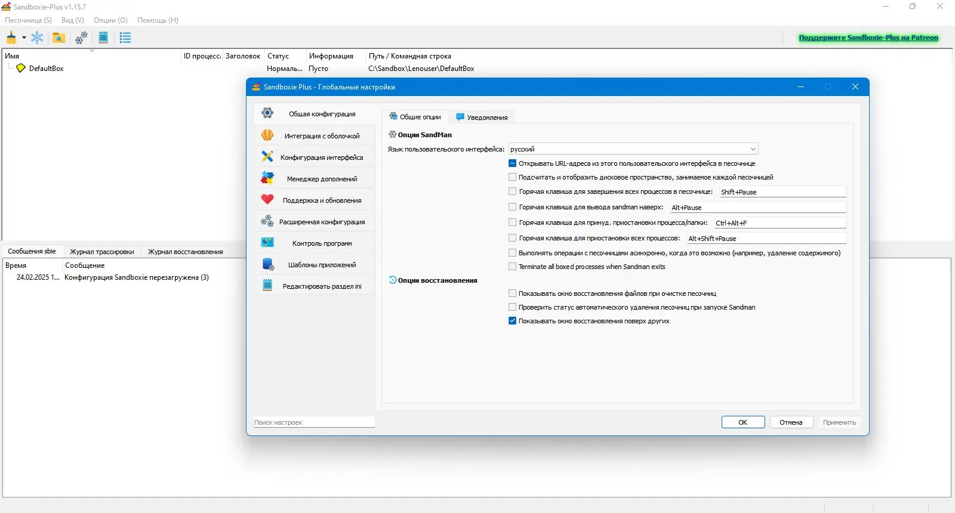The height and width of the screenshot is (513, 955).
Task: Sort by the Путь / Командная строка header
Action: [410, 56]
